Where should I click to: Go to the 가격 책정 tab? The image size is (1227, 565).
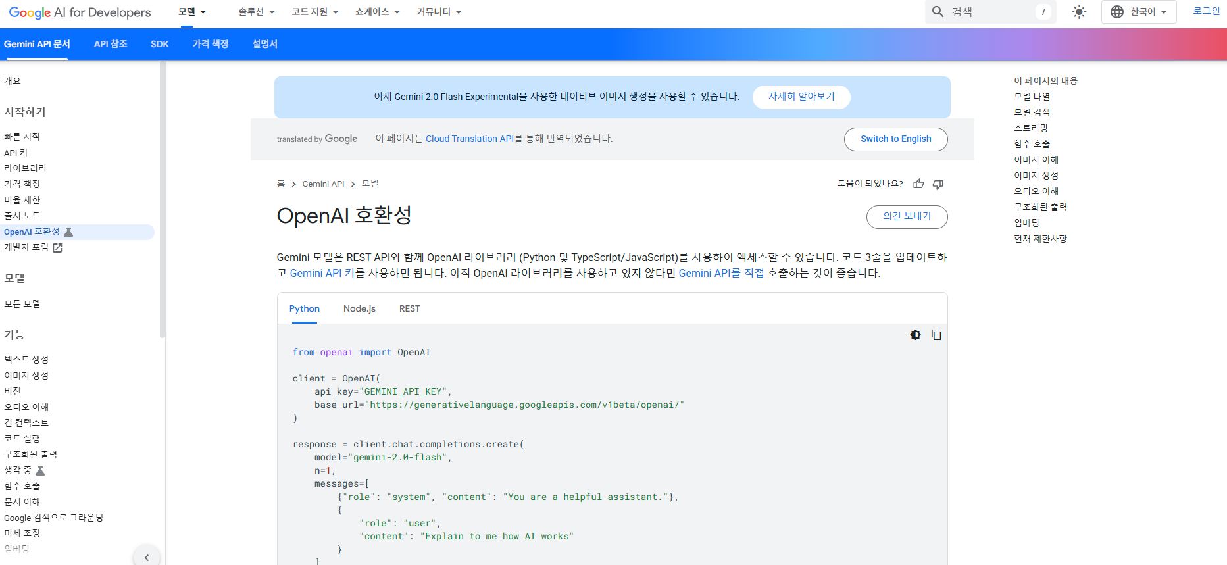211,44
